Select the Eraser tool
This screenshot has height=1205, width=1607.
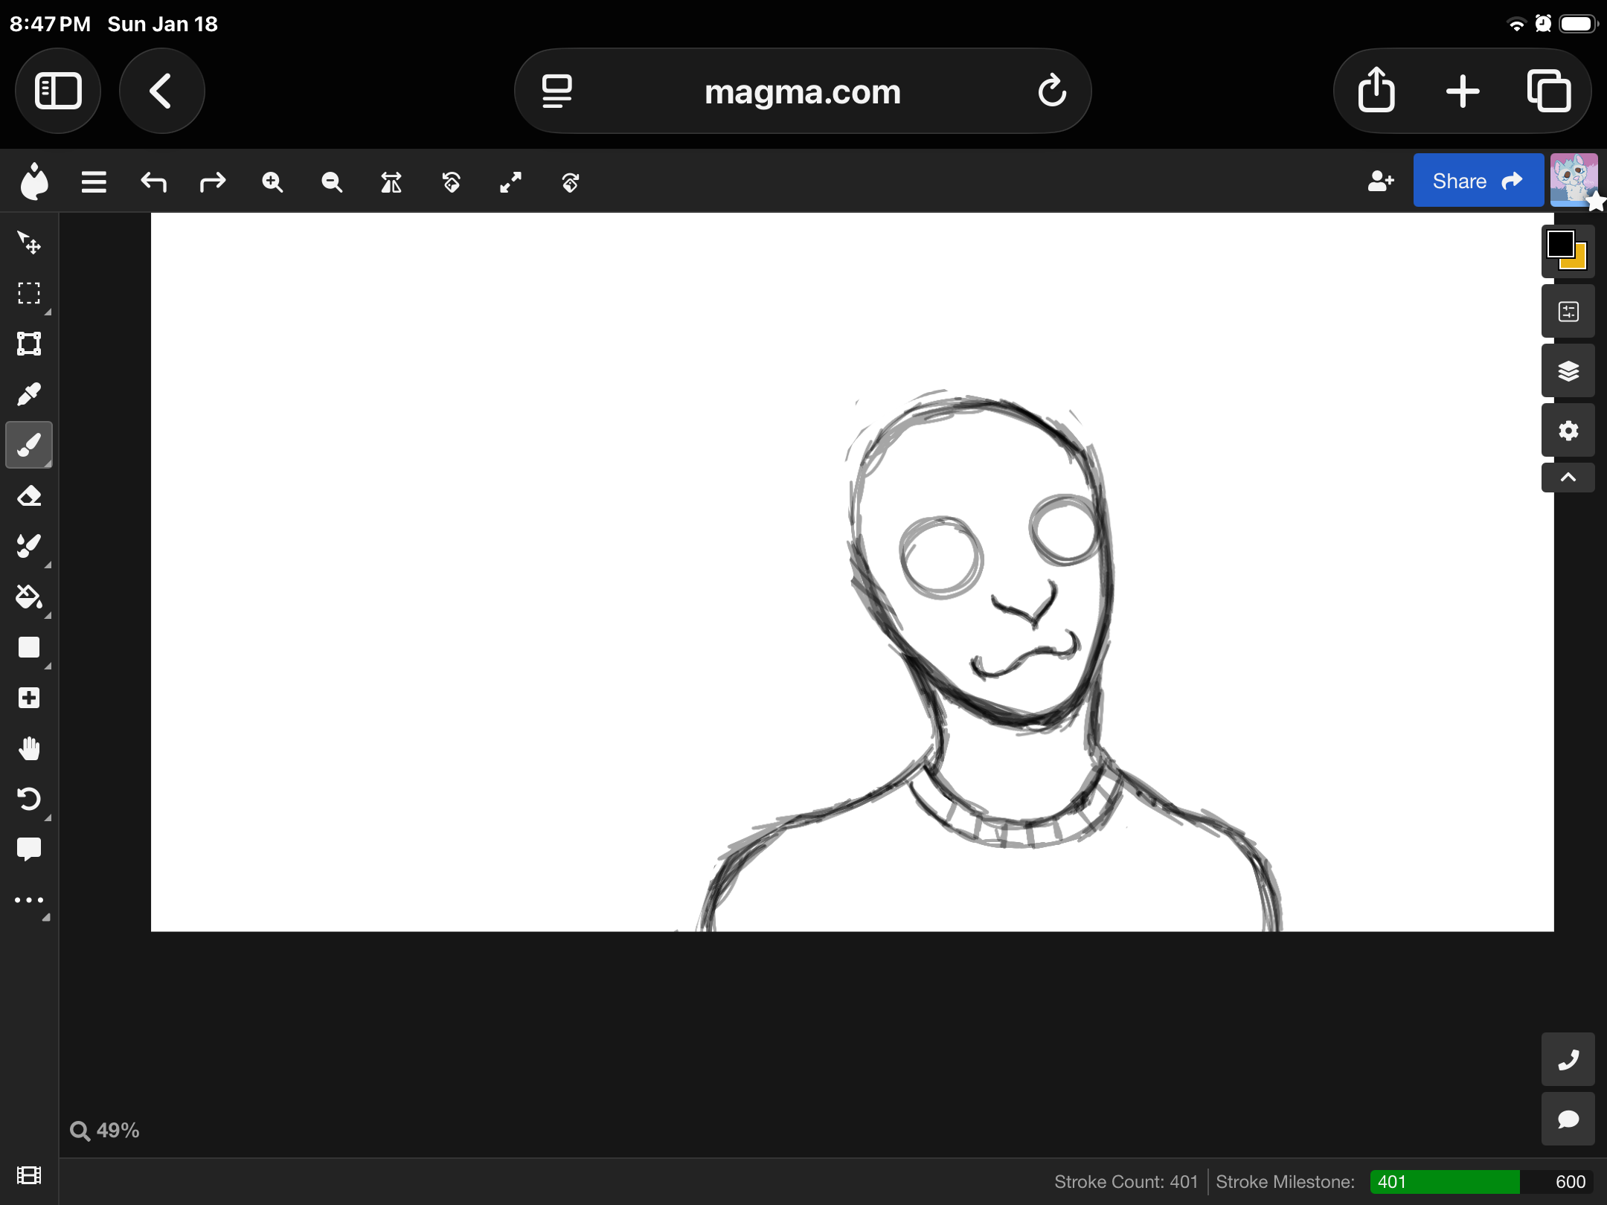coord(29,496)
